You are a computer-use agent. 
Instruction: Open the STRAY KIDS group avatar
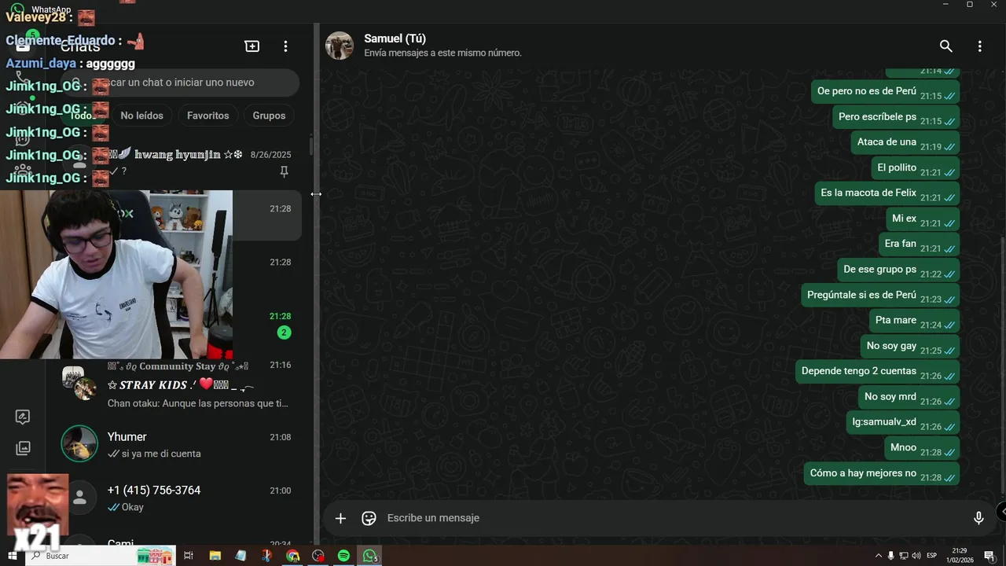[79, 384]
